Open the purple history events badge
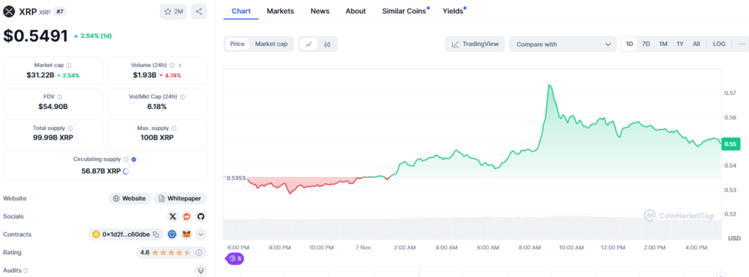This screenshot has height=277, width=749. coord(235,259)
